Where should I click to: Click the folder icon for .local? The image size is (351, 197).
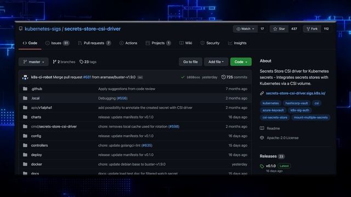(x=25, y=98)
